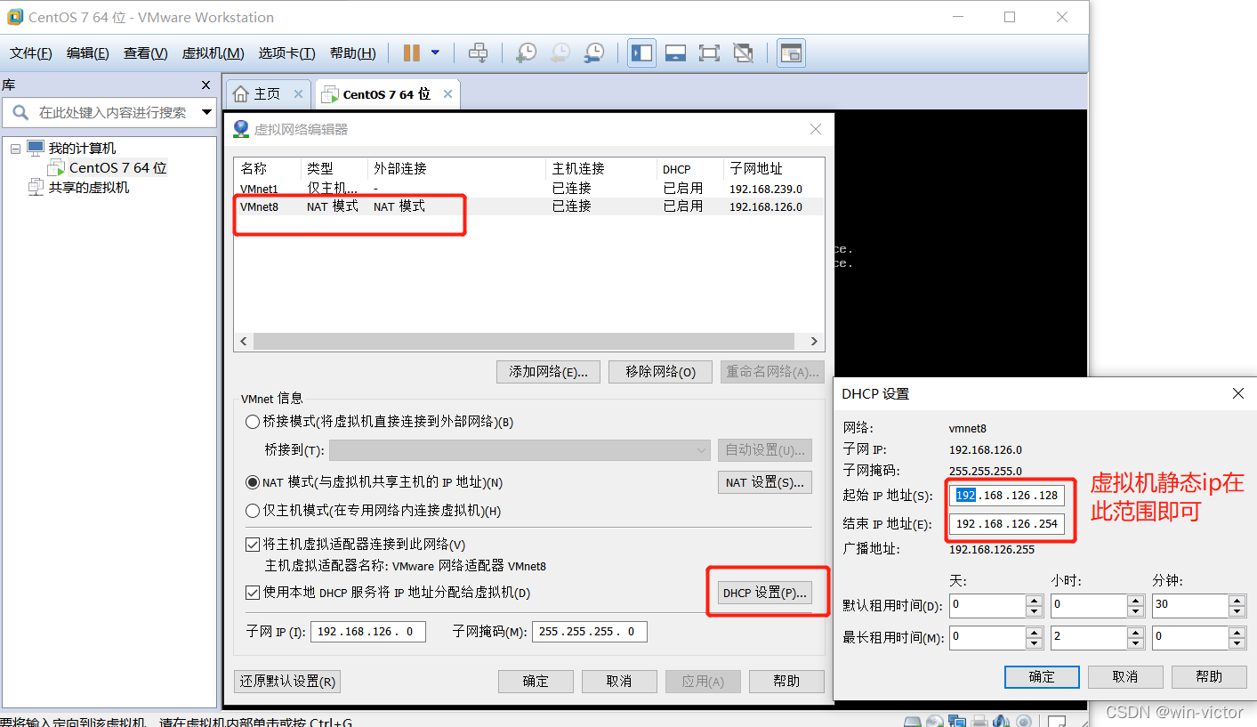This screenshot has height=727, width=1257.
Task: Open the 编辑(E) menu
Action: 88,53
